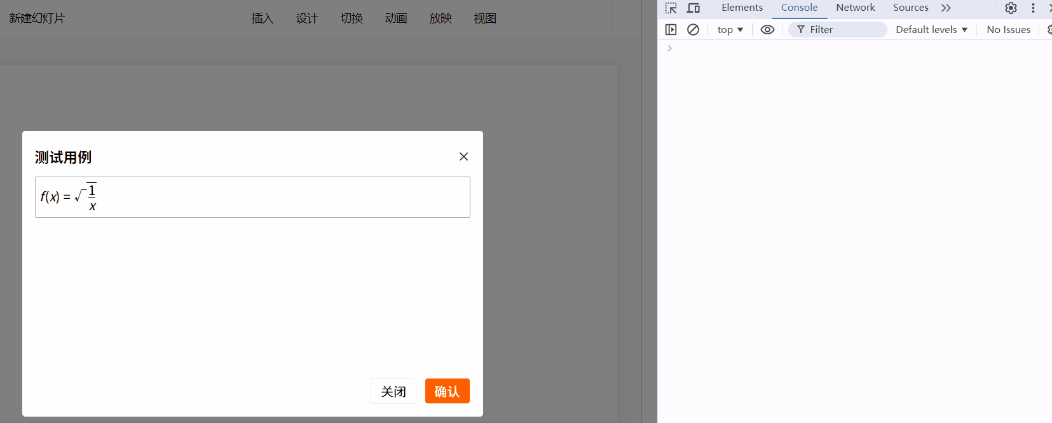Switch to the Elements tab
Image resolution: width=1052 pixels, height=423 pixels.
click(x=742, y=8)
